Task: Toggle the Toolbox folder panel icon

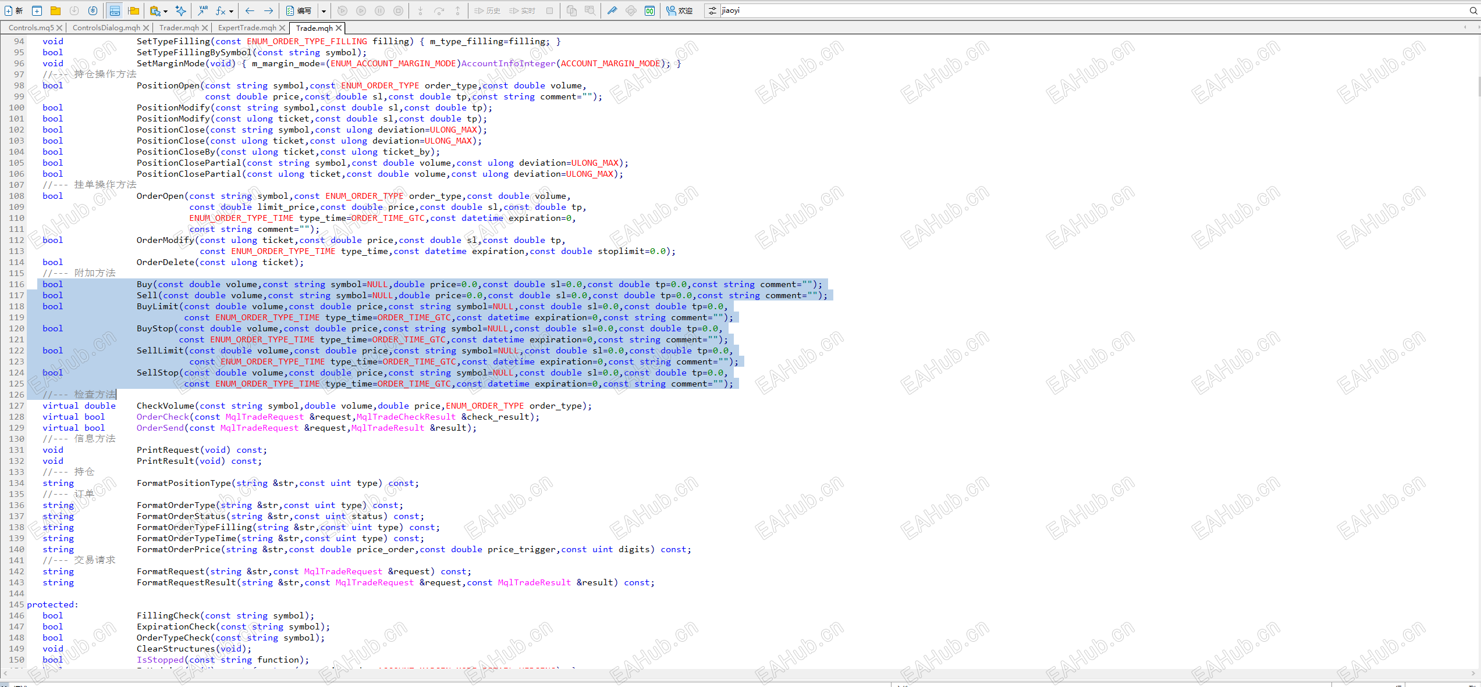Action: (x=134, y=10)
